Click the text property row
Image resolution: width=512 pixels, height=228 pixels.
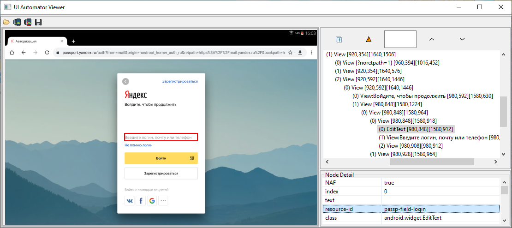tap(411, 200)
